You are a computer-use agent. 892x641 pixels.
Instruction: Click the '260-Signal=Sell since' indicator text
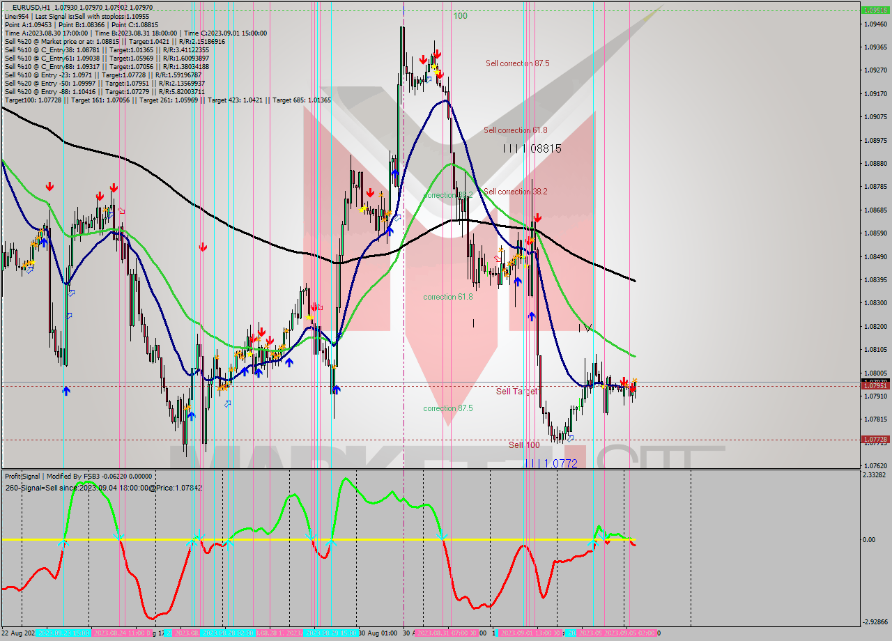point(103,488)
